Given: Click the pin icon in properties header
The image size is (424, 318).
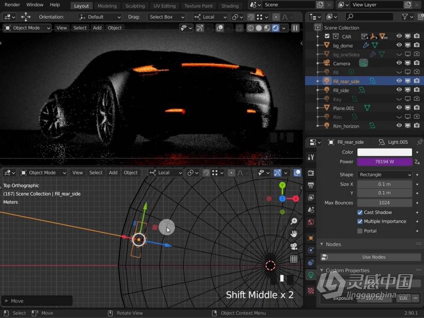Looking at the screenshot, I should point(419,142).
